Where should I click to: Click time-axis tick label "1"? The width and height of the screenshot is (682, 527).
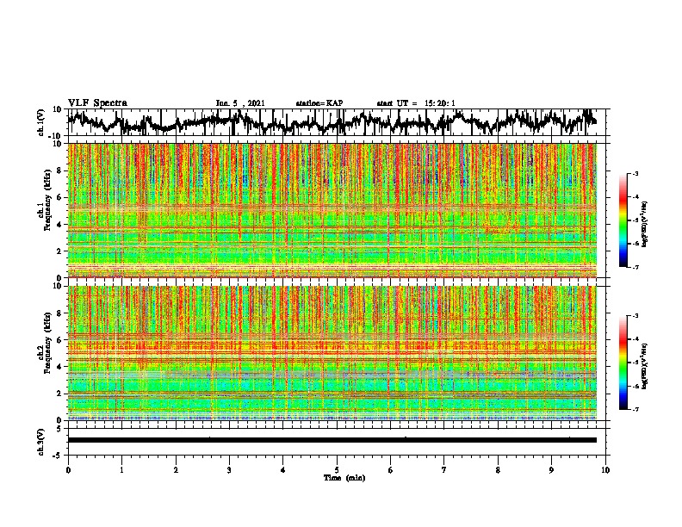[121, 470]
